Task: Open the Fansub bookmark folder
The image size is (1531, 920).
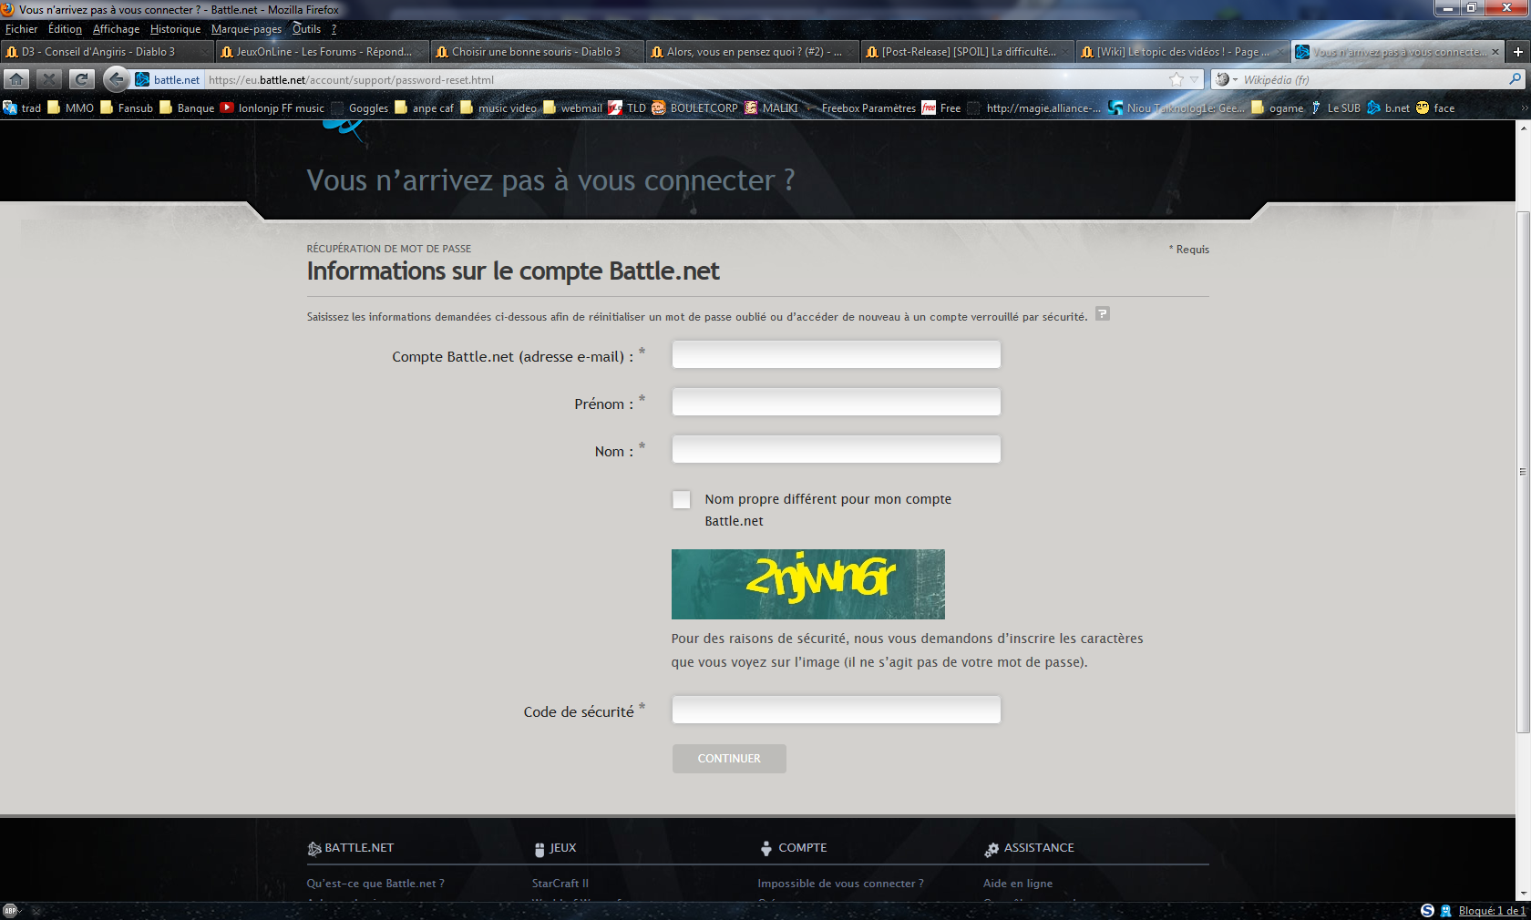Action: click(x=127, y=107)
